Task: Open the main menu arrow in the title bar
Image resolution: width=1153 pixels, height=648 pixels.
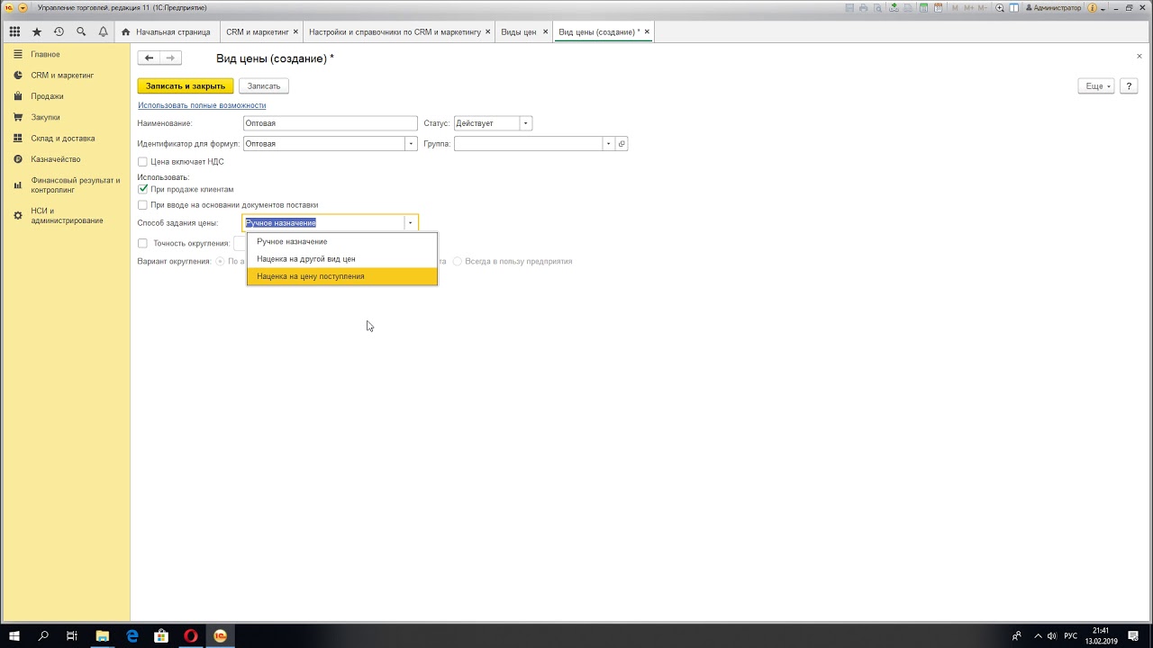Action: click(23, 7)
